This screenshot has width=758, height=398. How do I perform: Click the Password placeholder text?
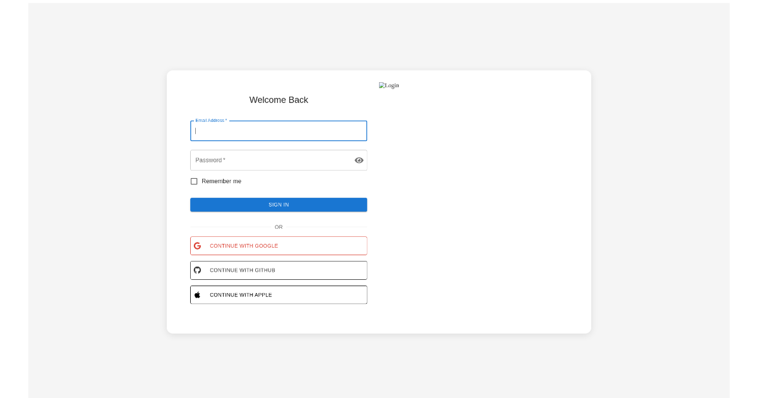[210, 160]
